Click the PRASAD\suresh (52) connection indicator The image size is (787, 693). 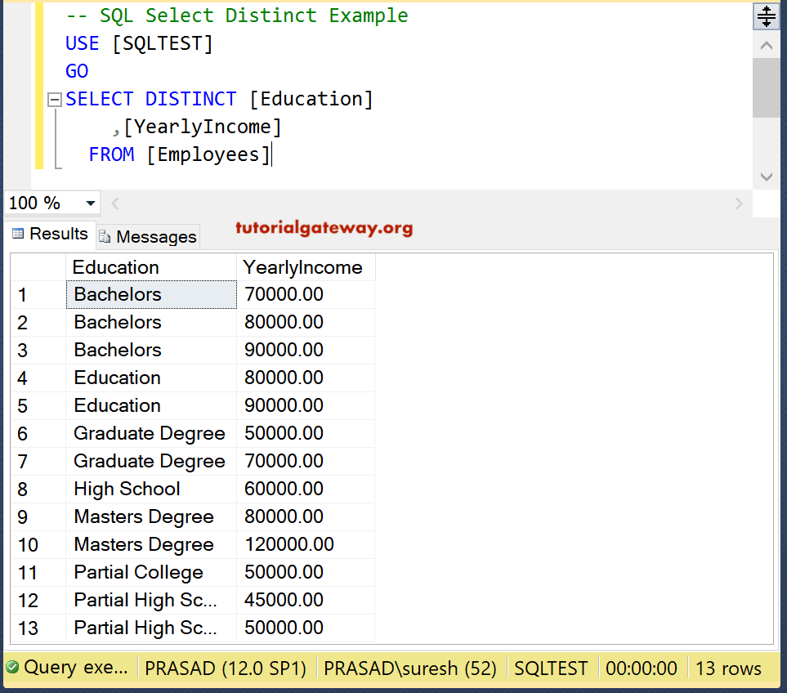click(x=410, y=668)
